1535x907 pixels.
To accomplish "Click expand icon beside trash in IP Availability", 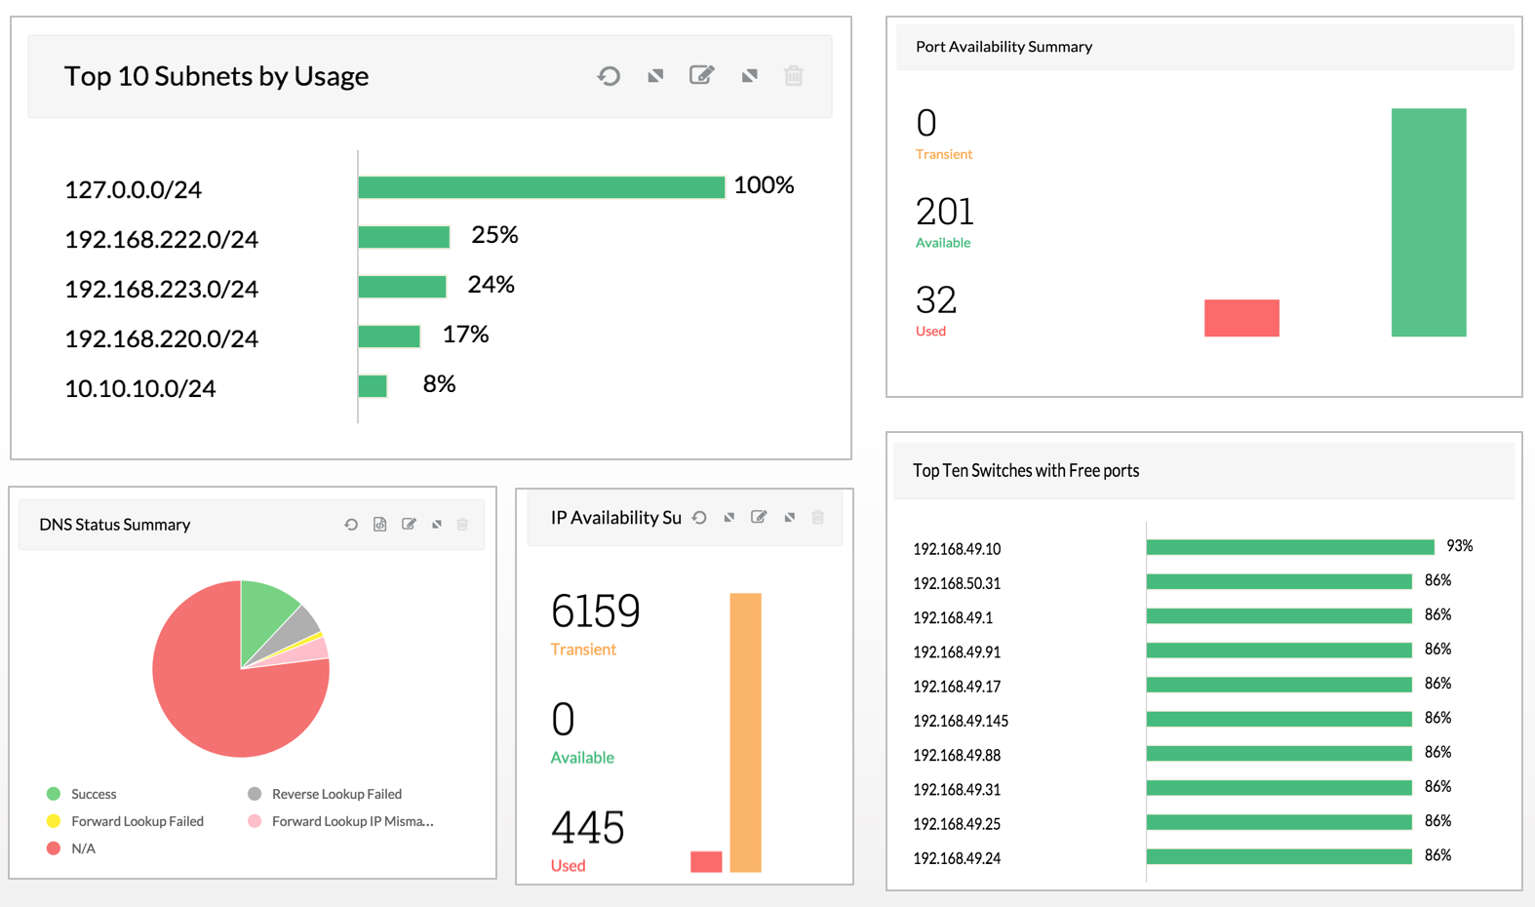I will pos(790,518).
